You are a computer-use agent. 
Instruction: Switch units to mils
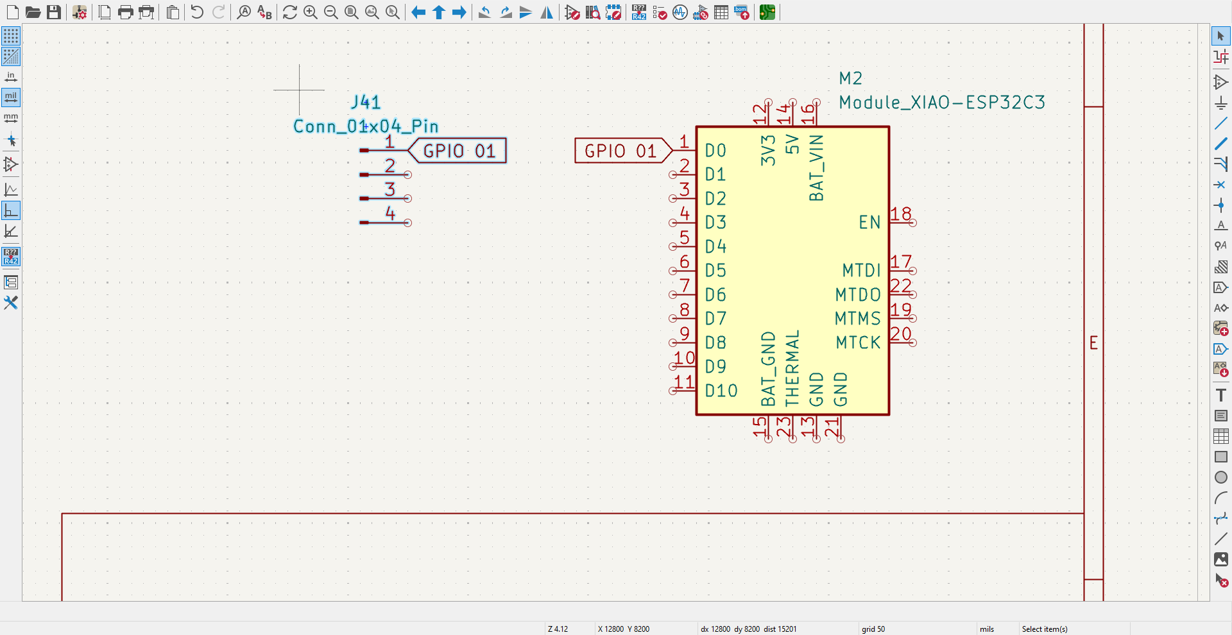pos(11,97)
